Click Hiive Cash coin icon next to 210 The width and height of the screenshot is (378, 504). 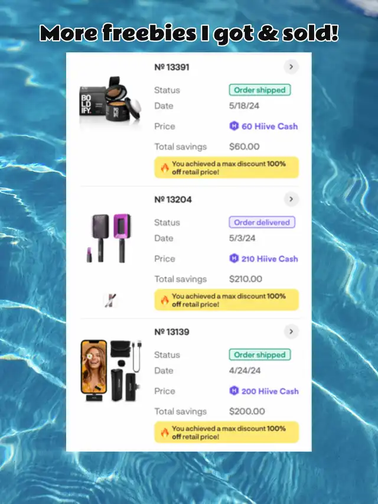tap(234, 258)
